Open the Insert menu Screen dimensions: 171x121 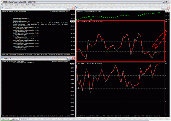point(11,5)
